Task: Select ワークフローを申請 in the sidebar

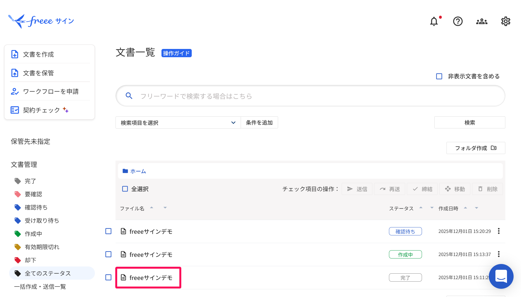Action: coord(50,91)
